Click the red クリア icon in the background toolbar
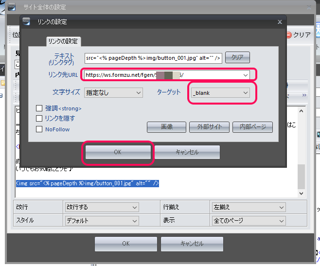Viewport: 320px width, 266px height. click(288, 35)
